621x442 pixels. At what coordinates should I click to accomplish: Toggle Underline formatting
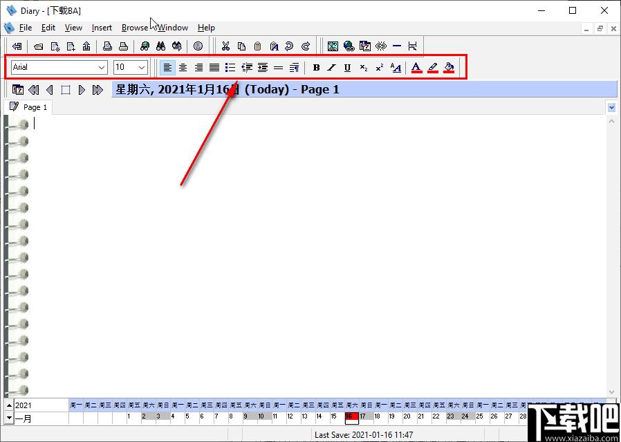point(347,68)
